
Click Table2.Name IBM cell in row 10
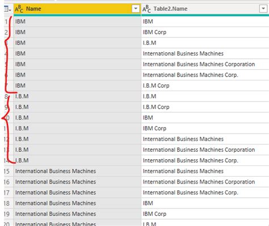205,118
